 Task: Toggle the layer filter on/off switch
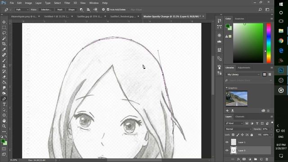click(272, 123)
